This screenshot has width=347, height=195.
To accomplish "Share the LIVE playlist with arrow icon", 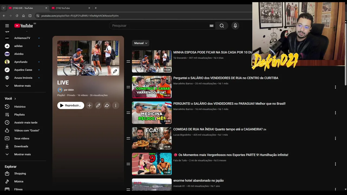I will 107,105.
